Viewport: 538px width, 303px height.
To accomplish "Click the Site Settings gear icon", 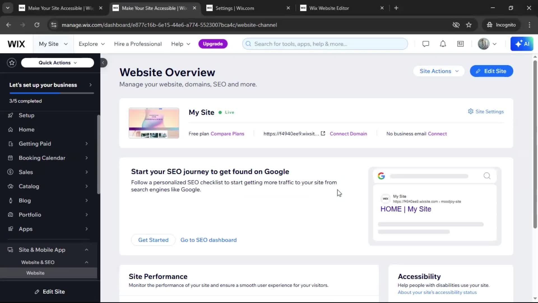I will click(470, 111).
